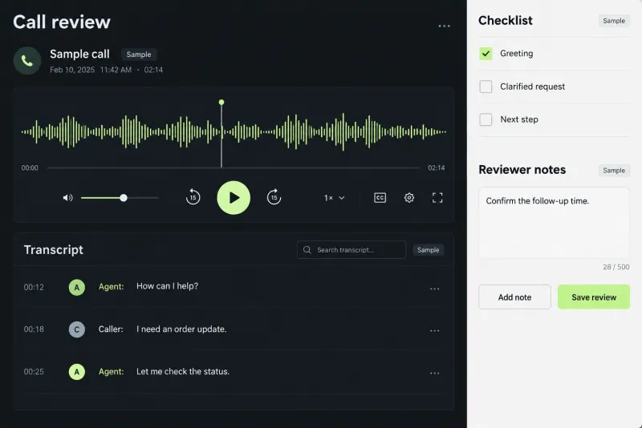Click the magnifier icon in transcript search
Image resolution: width=642 pixels, height=428 pixels.
307,250
